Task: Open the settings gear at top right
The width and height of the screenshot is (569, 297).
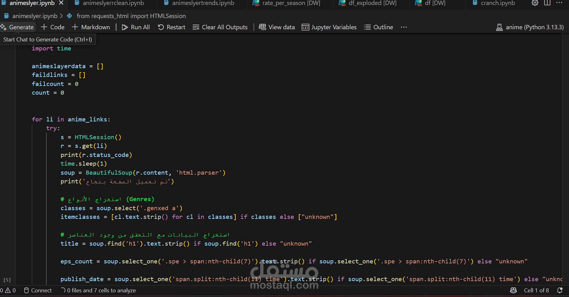Action: 534,3
